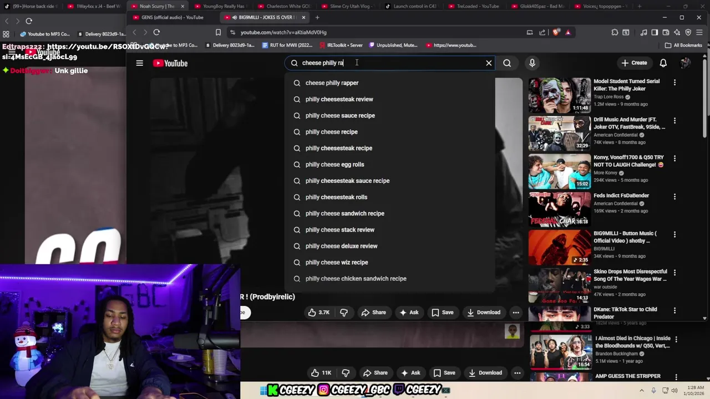
Task: Open options for Drill Music And Murder video
Action: click(x=674, y=121)
